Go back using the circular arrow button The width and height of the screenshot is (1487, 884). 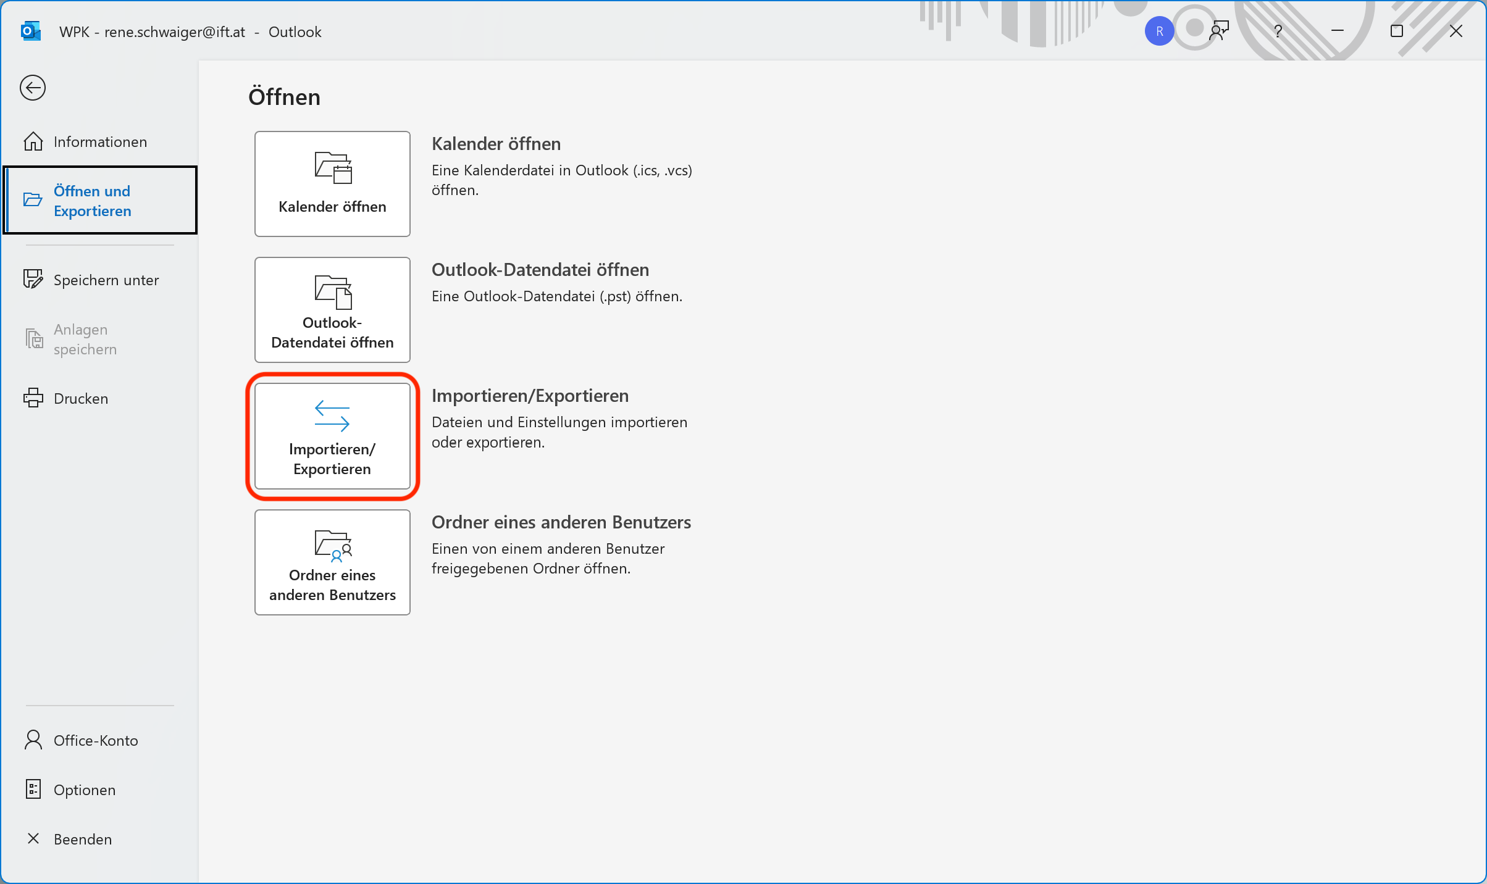pos(33,88)
